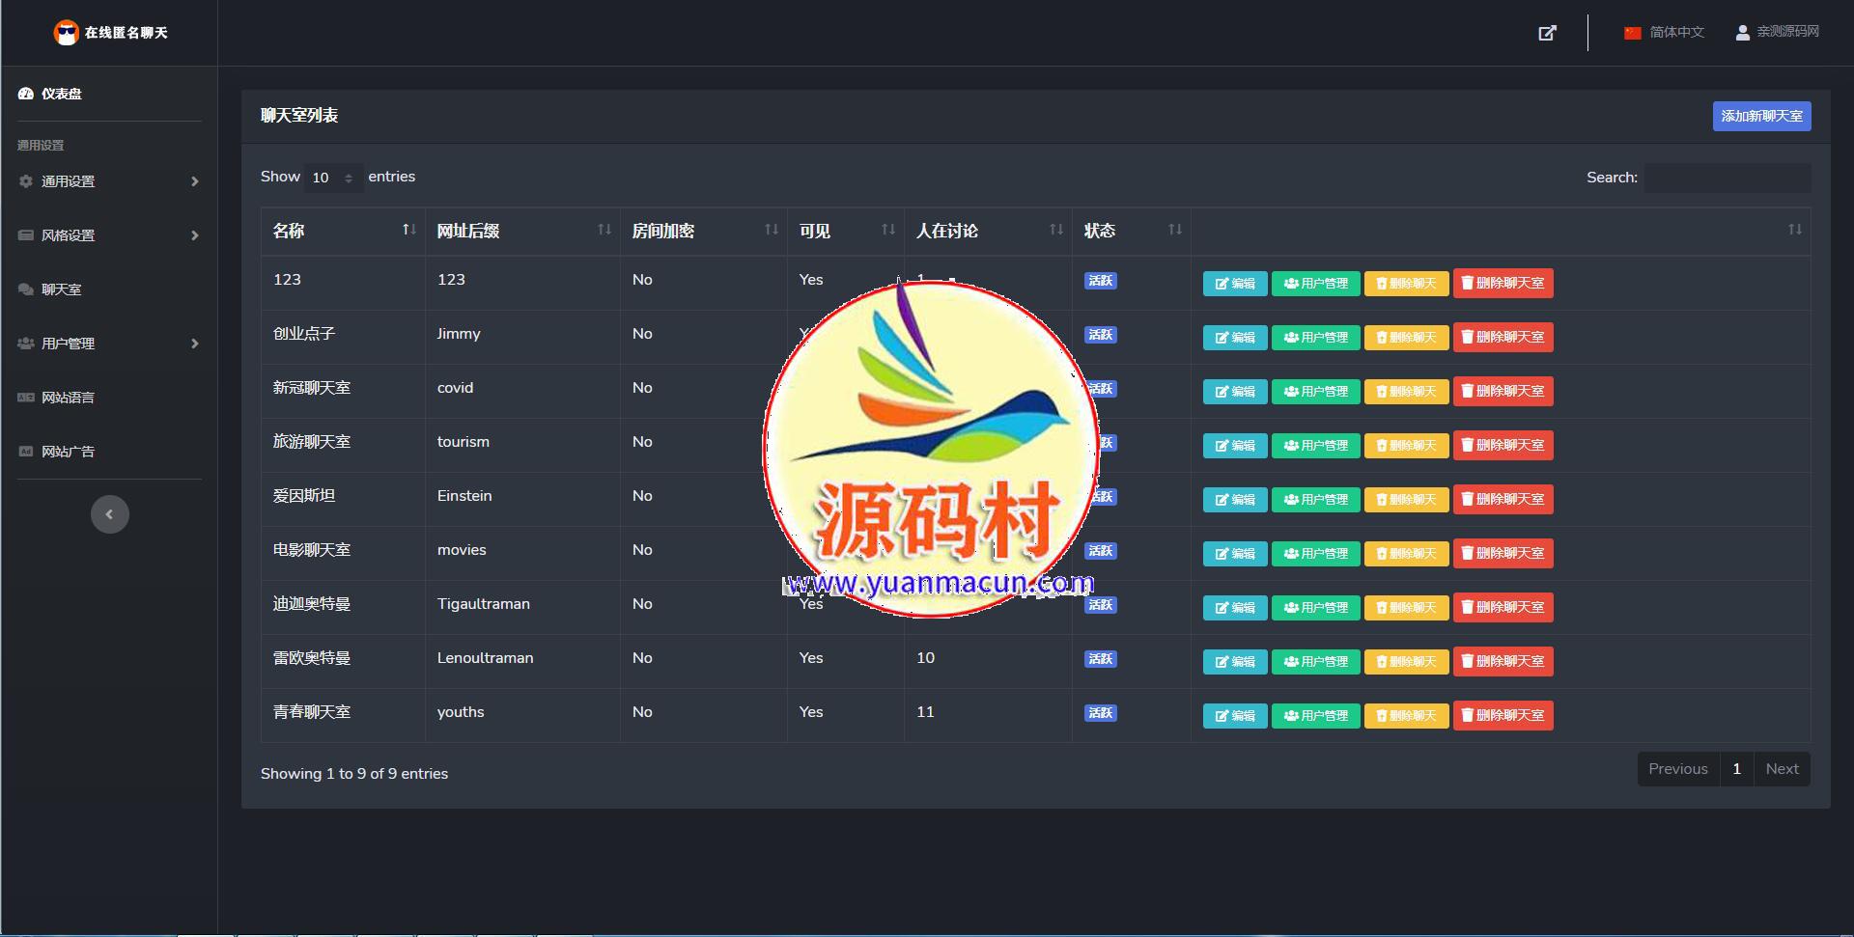Sort table by 名称 column arrows
This screenshot has width=1854, height=937.
pyautogui.click(x=408, y=230)
